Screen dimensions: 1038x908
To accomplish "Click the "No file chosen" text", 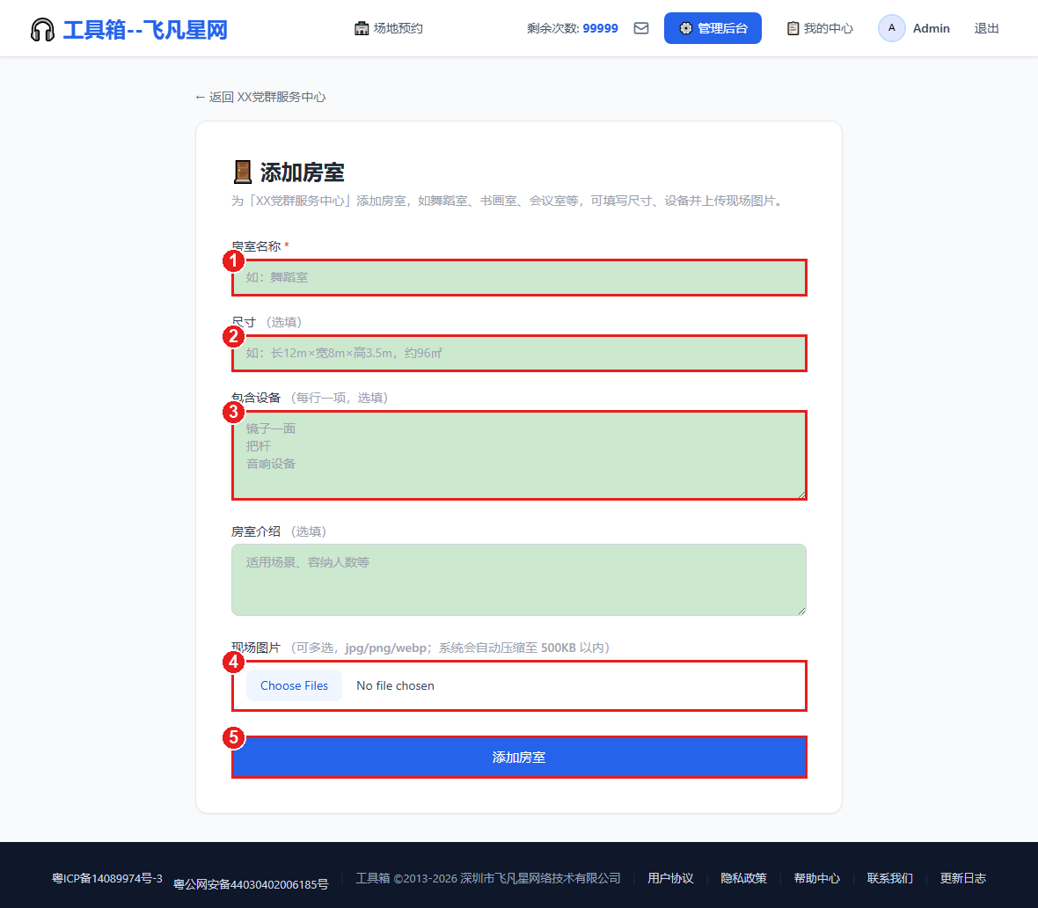I will click(395, 685).
